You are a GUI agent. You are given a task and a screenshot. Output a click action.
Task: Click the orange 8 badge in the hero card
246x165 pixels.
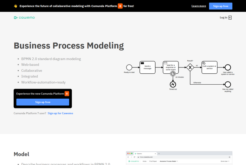tap(67, 94)
